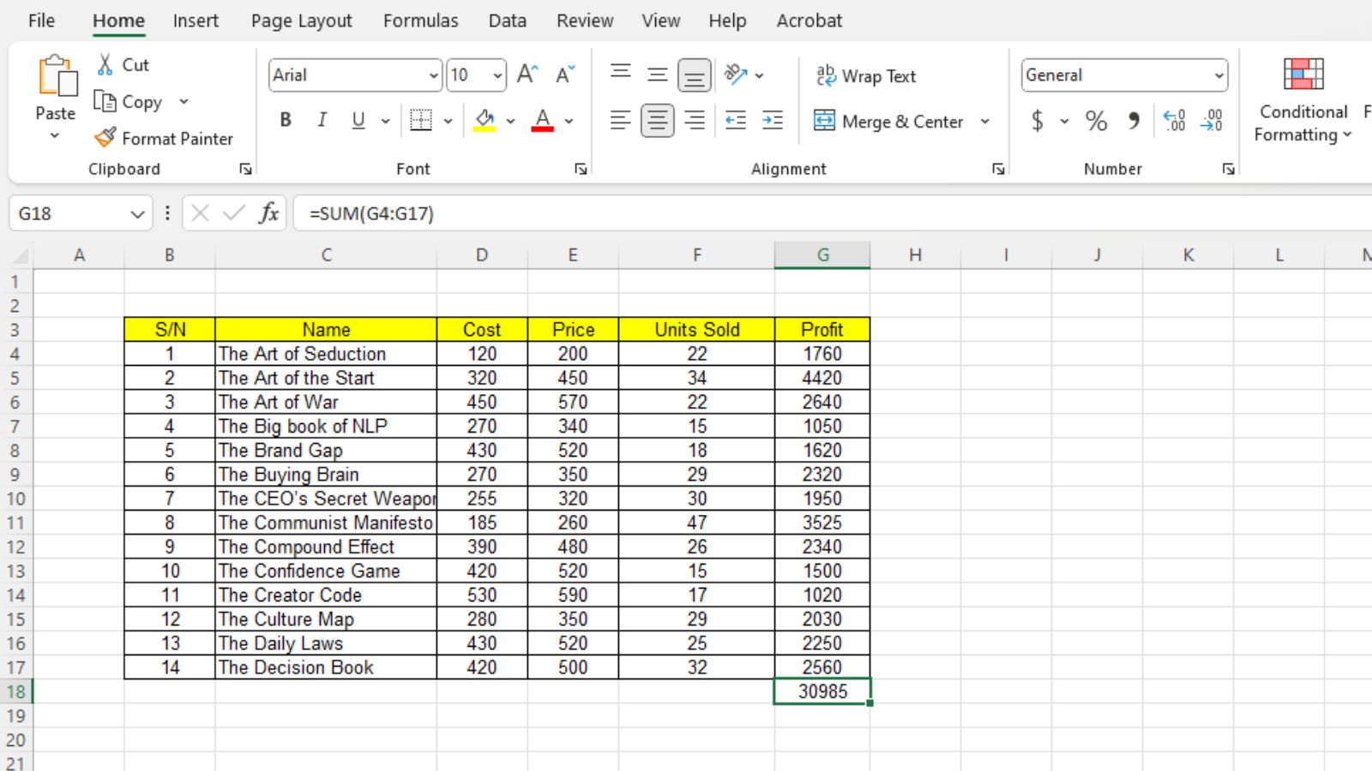Click in the formula bar field
The width and height of the screenshot is (1372, 771).
coord(832,213)
